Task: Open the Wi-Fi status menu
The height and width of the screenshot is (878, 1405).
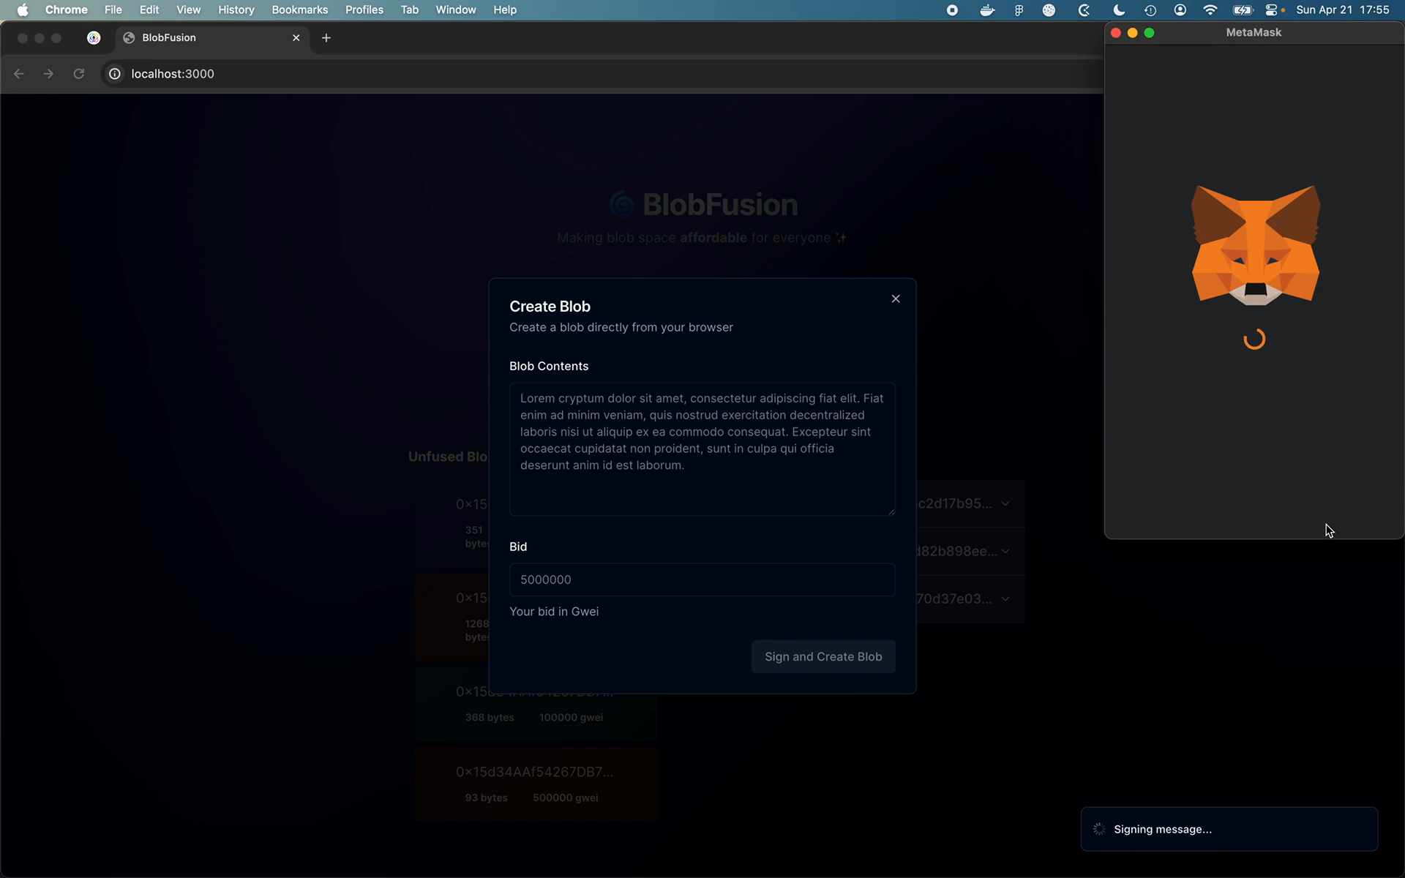Action: 1210,10
